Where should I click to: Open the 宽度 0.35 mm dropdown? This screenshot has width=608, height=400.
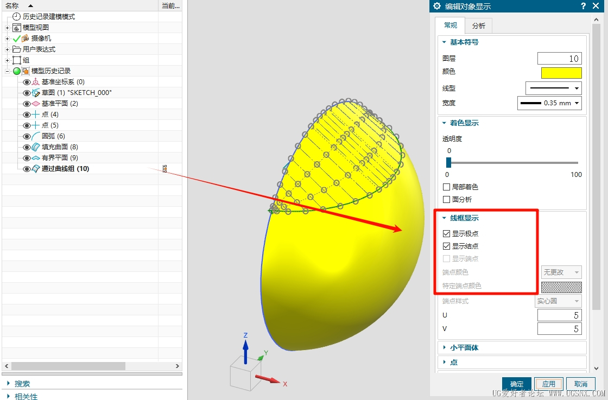[x=549, y=103]
